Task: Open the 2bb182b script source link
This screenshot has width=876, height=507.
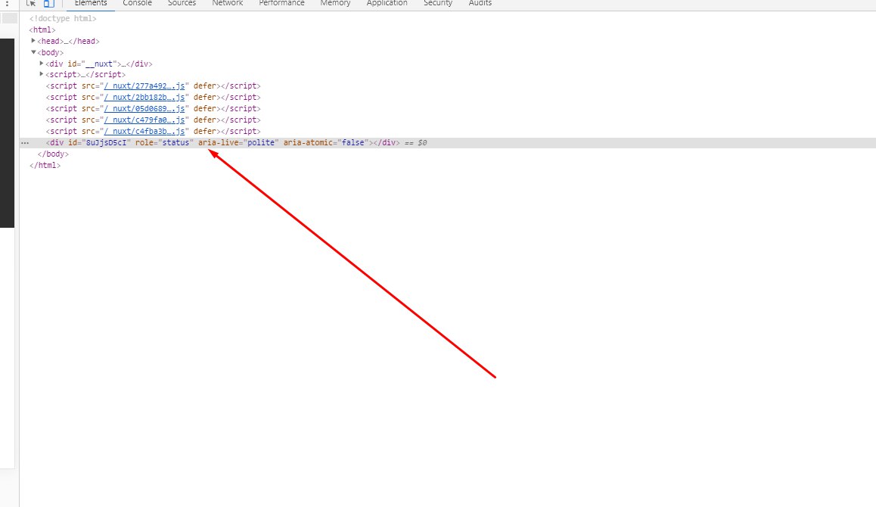Action: pyautogui.click(x=144, y=98)
